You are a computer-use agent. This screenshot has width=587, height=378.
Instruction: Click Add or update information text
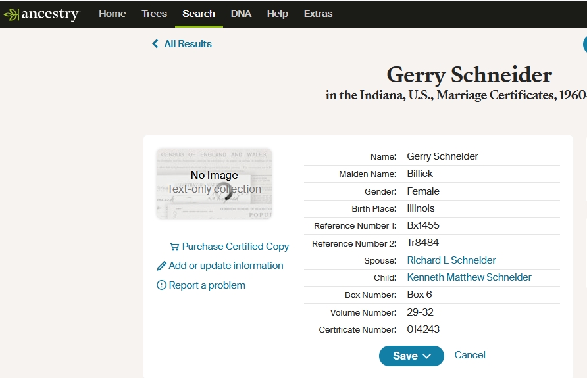pyautogui.click(x=226, y=266)
